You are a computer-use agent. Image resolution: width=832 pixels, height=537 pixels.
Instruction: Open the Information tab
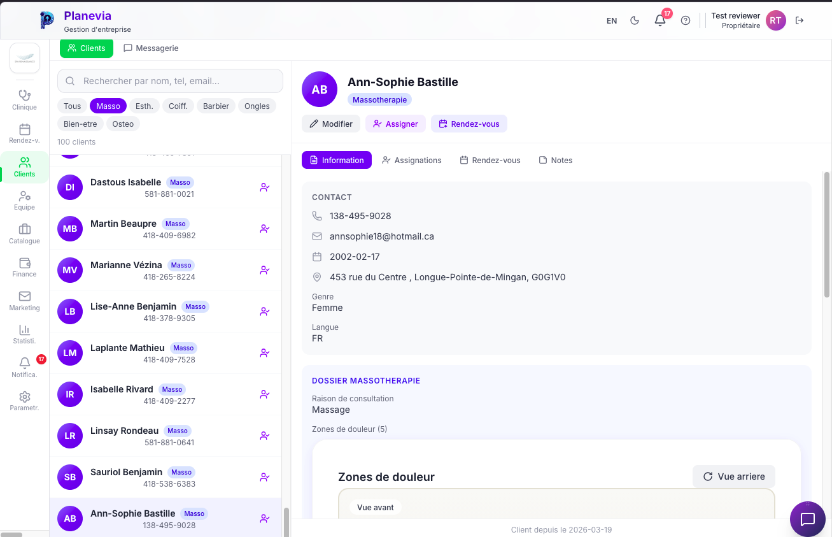[336, 160]
